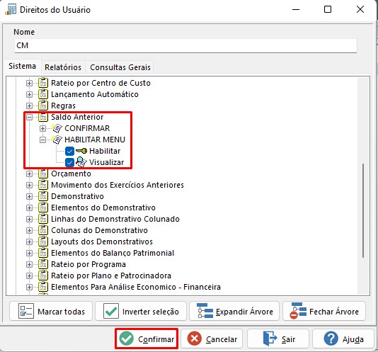Click the Orçamento clipboard icon
378x352 pixels.
click(x=43, y=174)
